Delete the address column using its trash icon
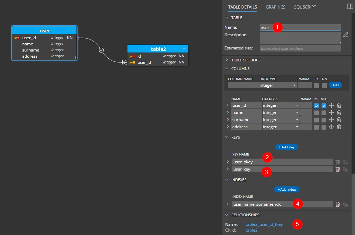 point(339,127)
